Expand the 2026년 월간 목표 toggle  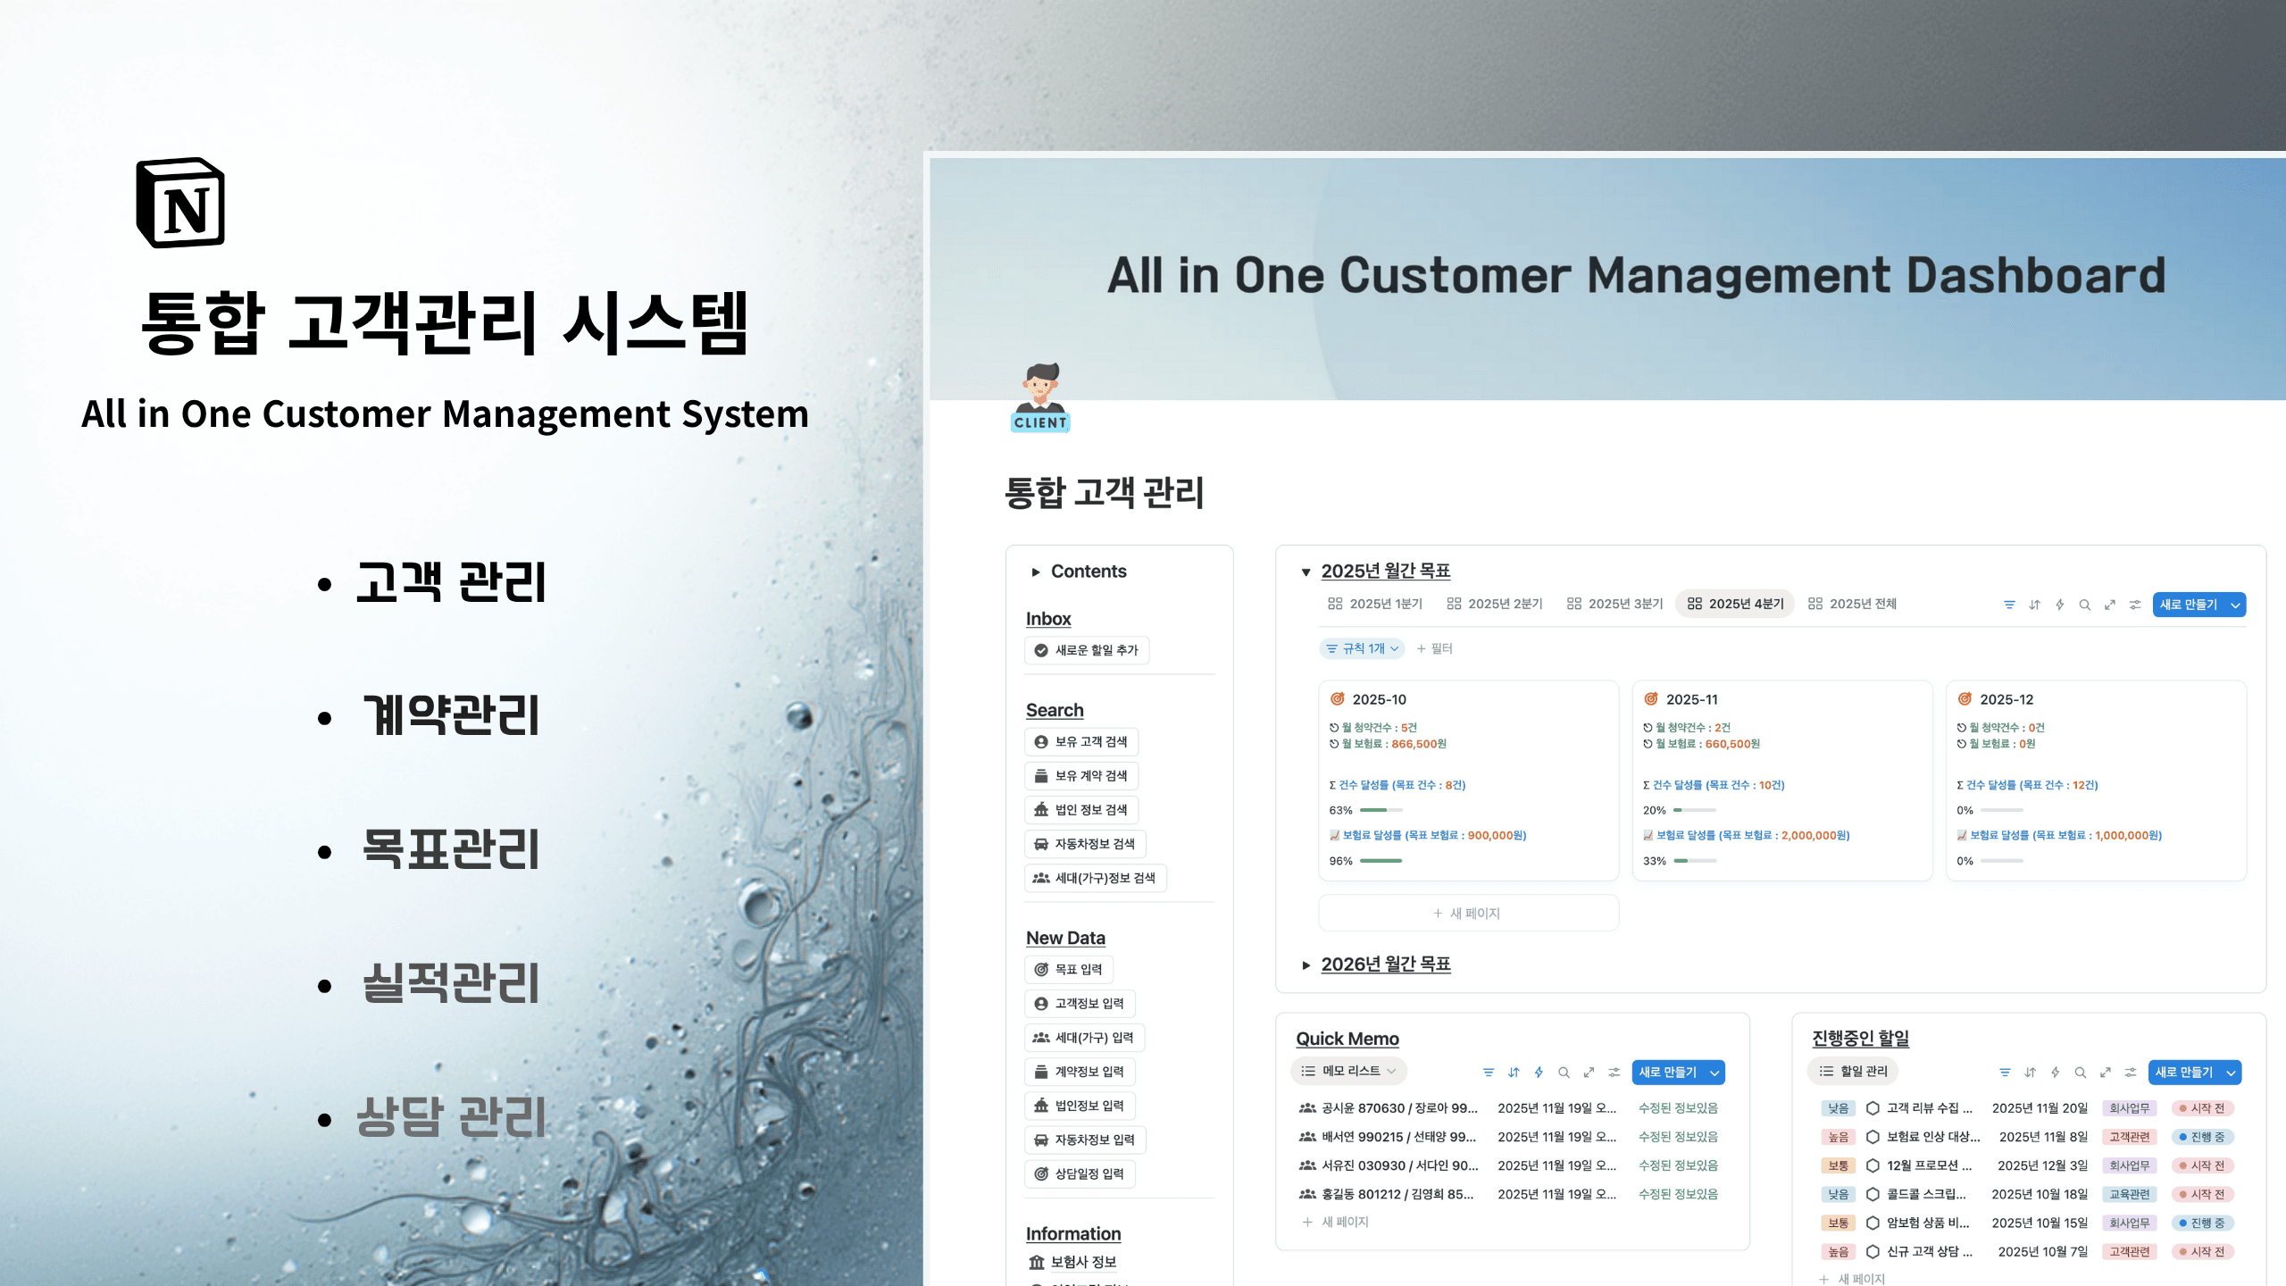1306,964
